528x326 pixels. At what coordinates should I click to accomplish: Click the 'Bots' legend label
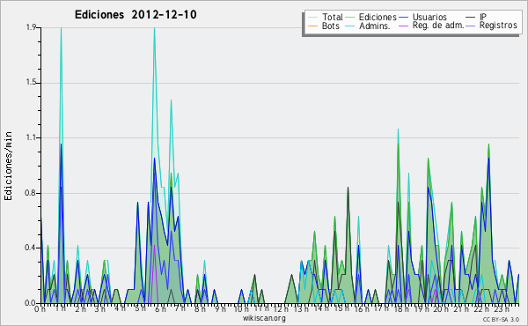[x=330, y=26]
